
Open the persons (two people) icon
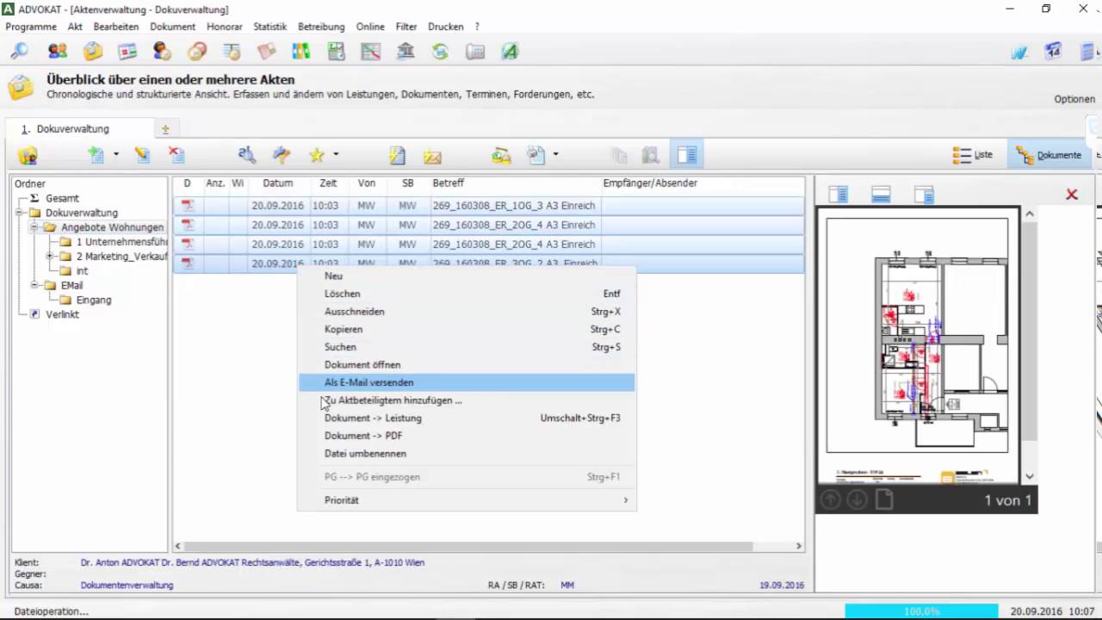point(58,52)
